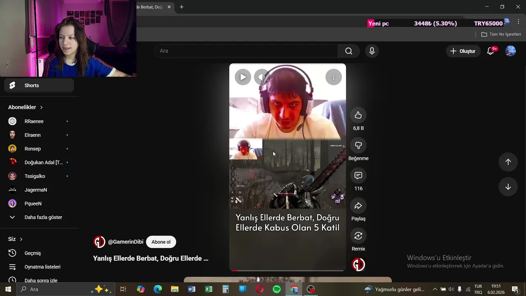Open GamerinDibi channel avatar beside handle
526x296 pixels.
pyautogui.click(x=99, y=242)
